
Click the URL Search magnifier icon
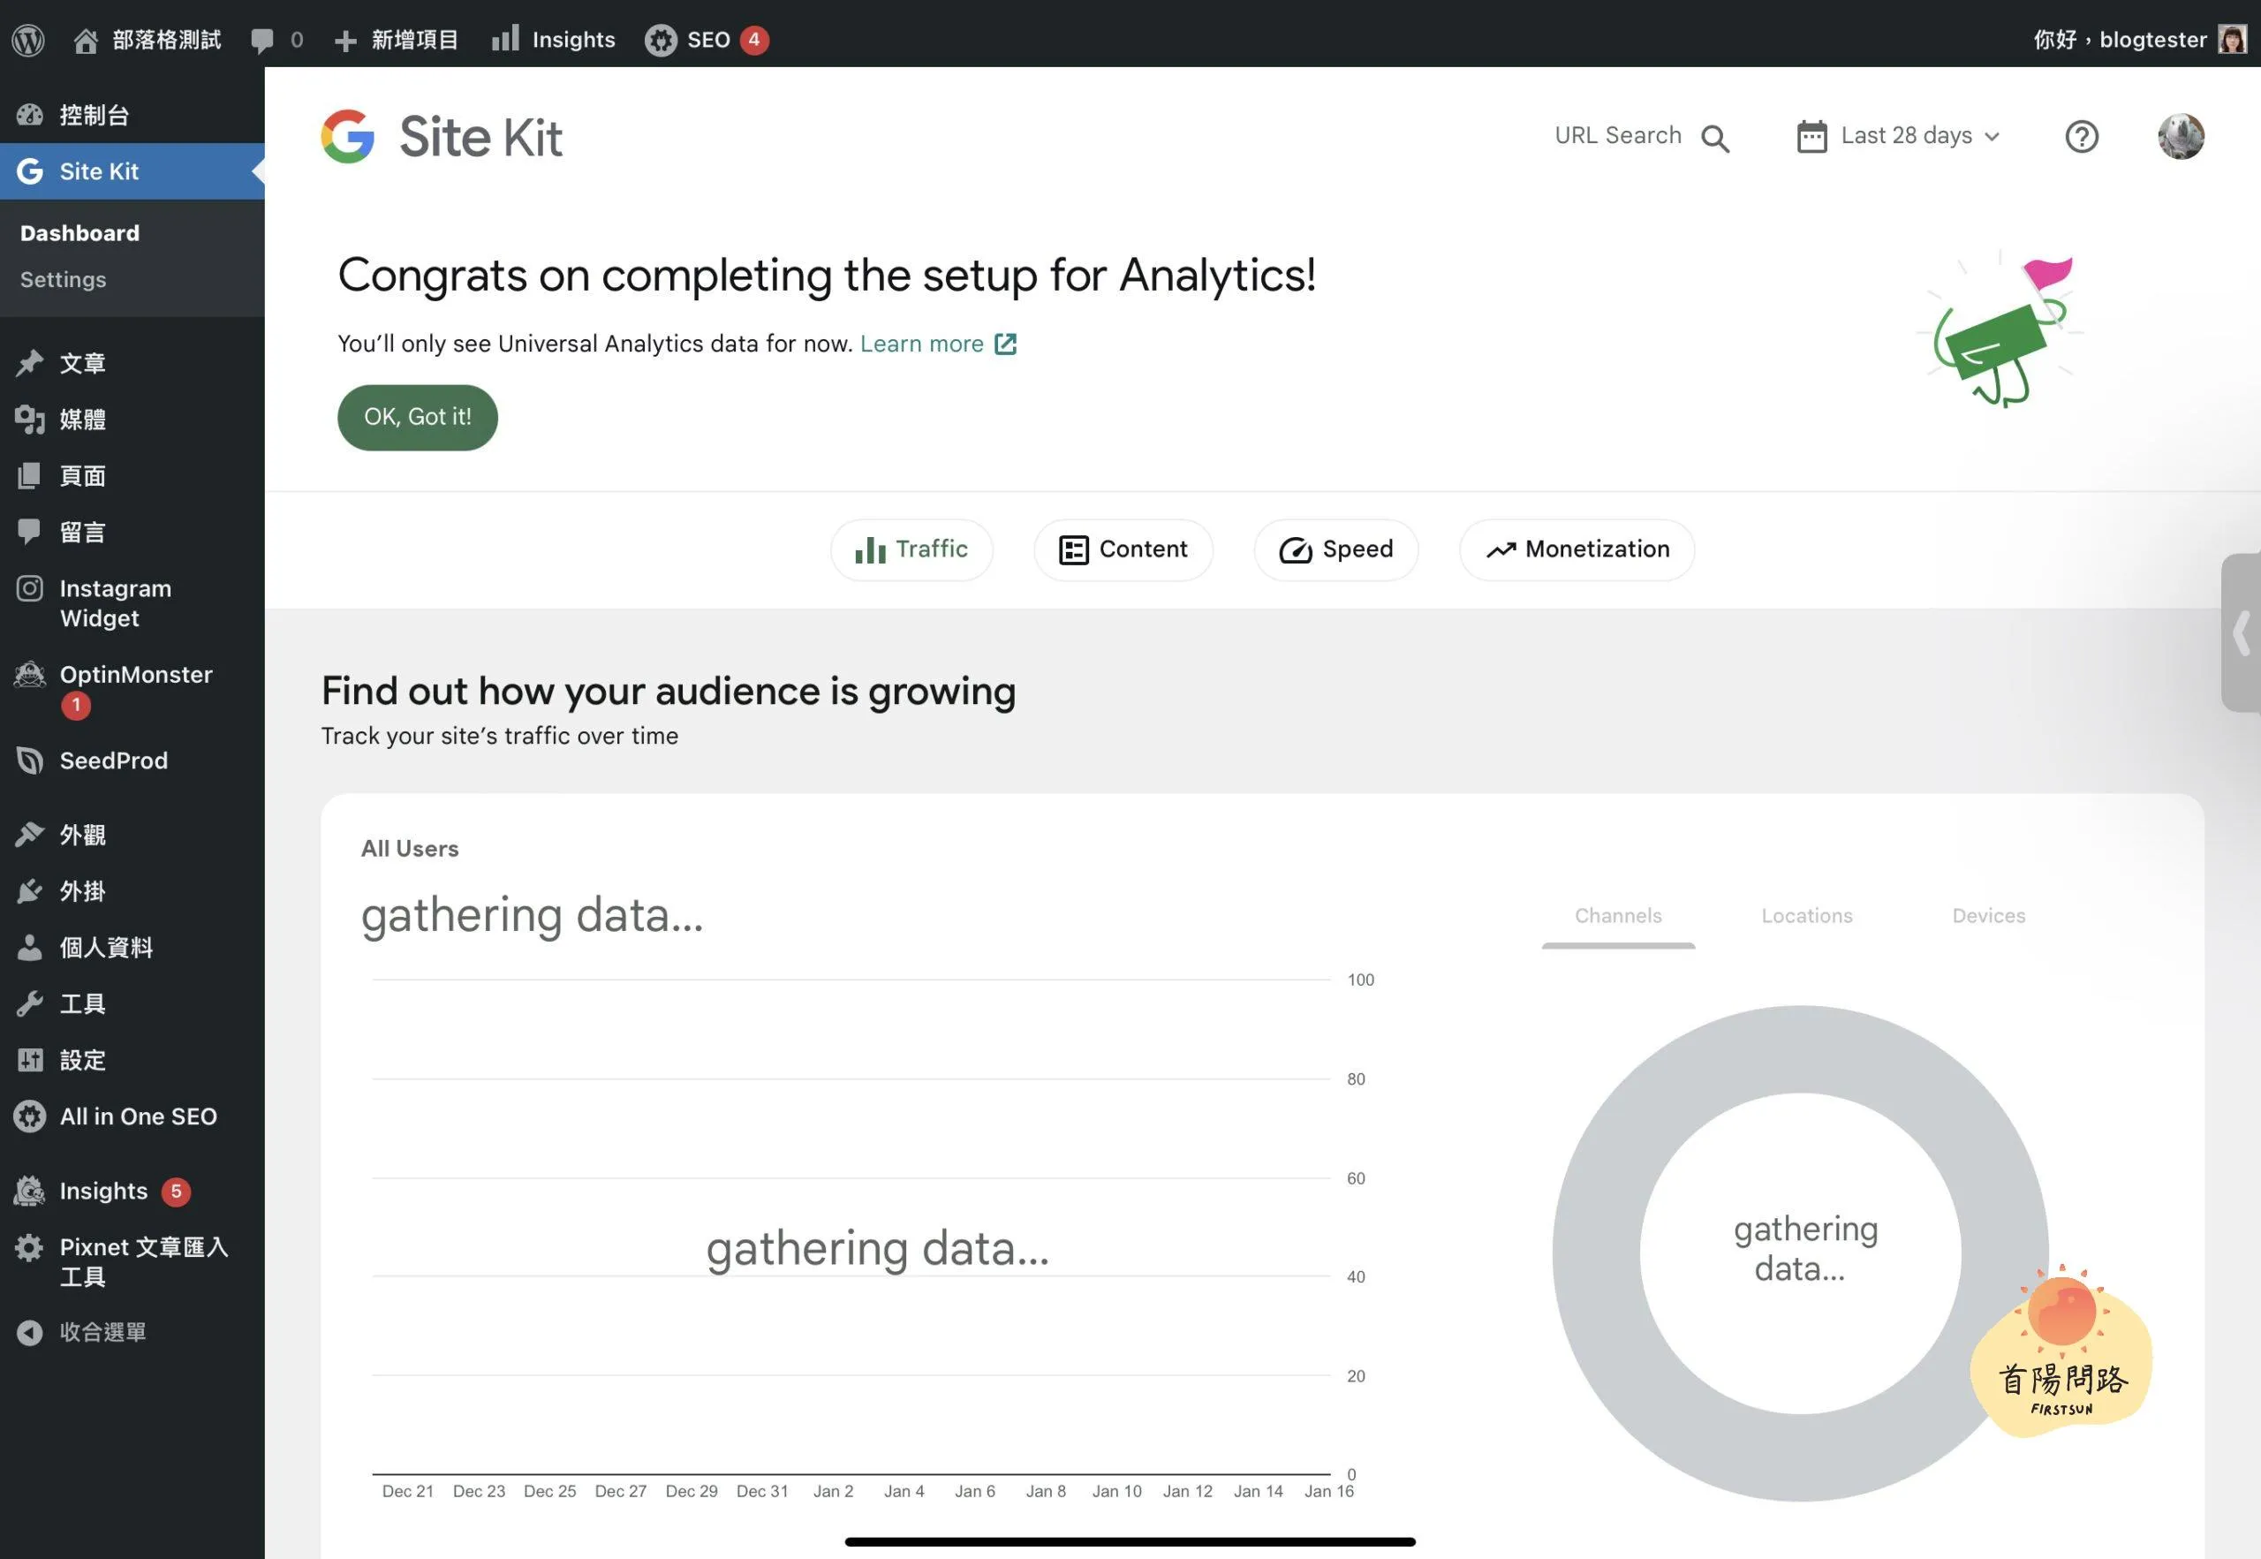(x=1714, y=138)
